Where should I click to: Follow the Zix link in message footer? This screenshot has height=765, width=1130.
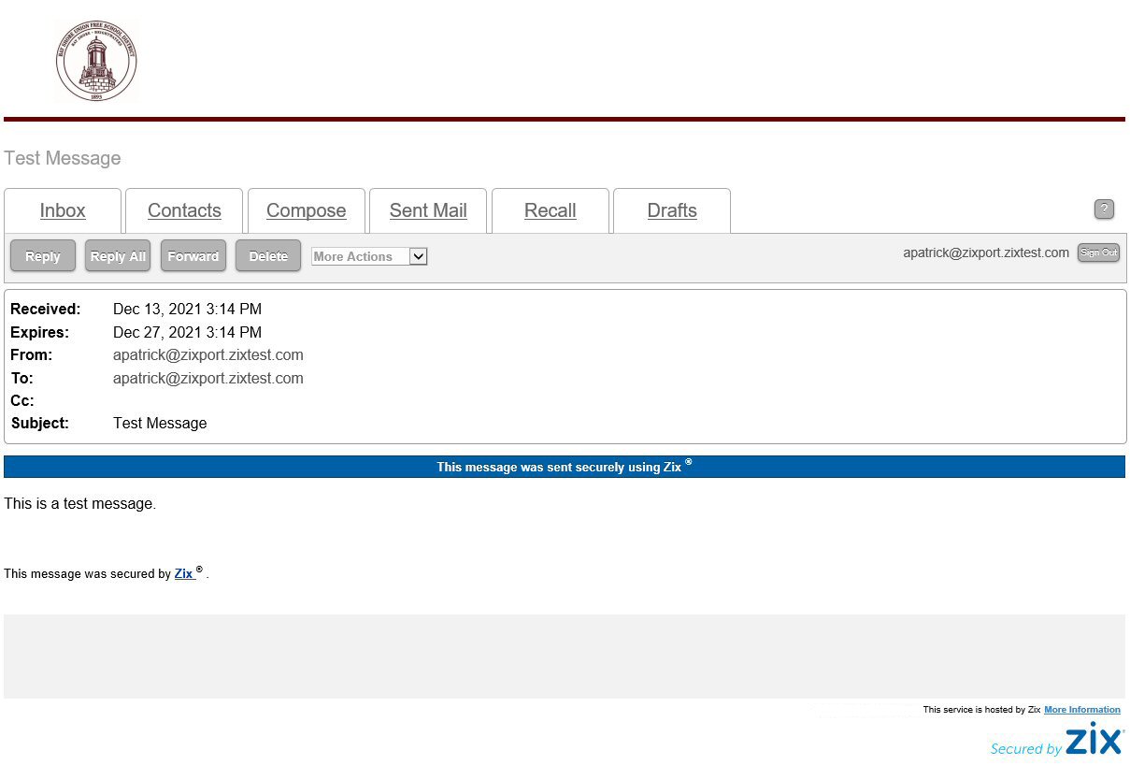click(x=184, y=573)
